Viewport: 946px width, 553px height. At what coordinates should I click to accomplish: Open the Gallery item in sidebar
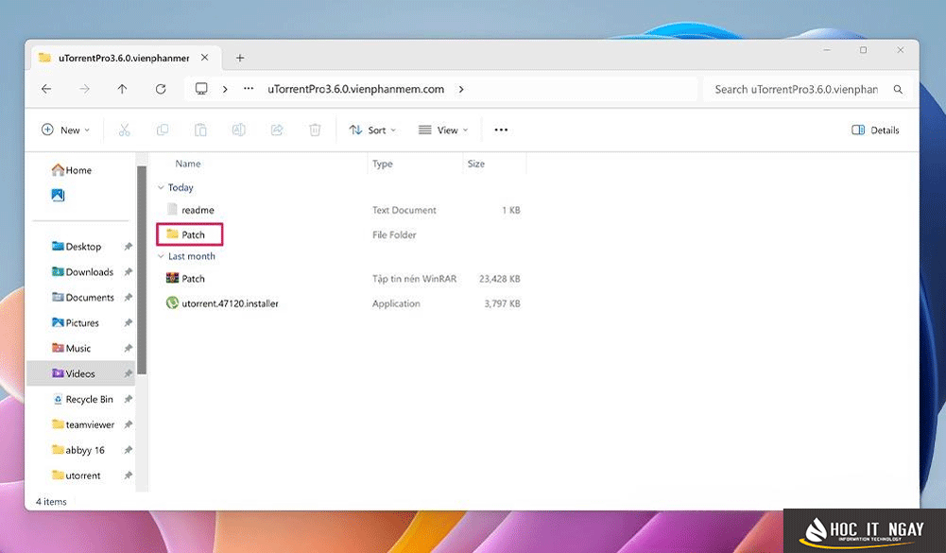pos(58,195)
